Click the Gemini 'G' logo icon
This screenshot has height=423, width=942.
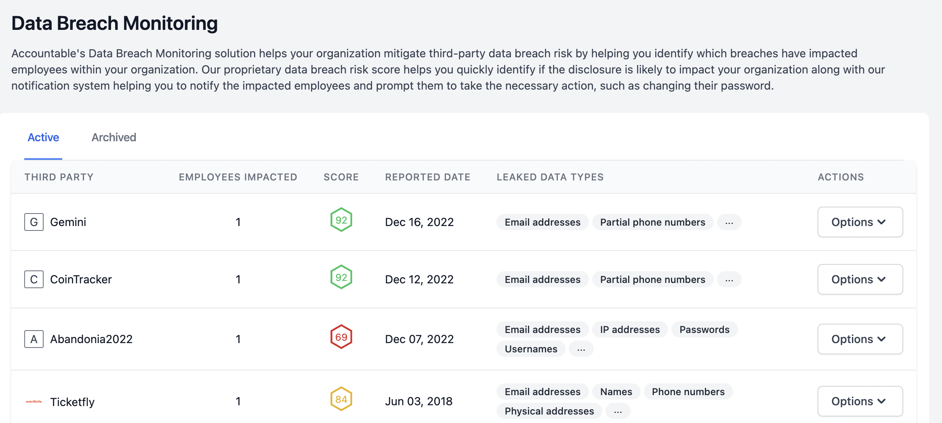tap(34, 222)
